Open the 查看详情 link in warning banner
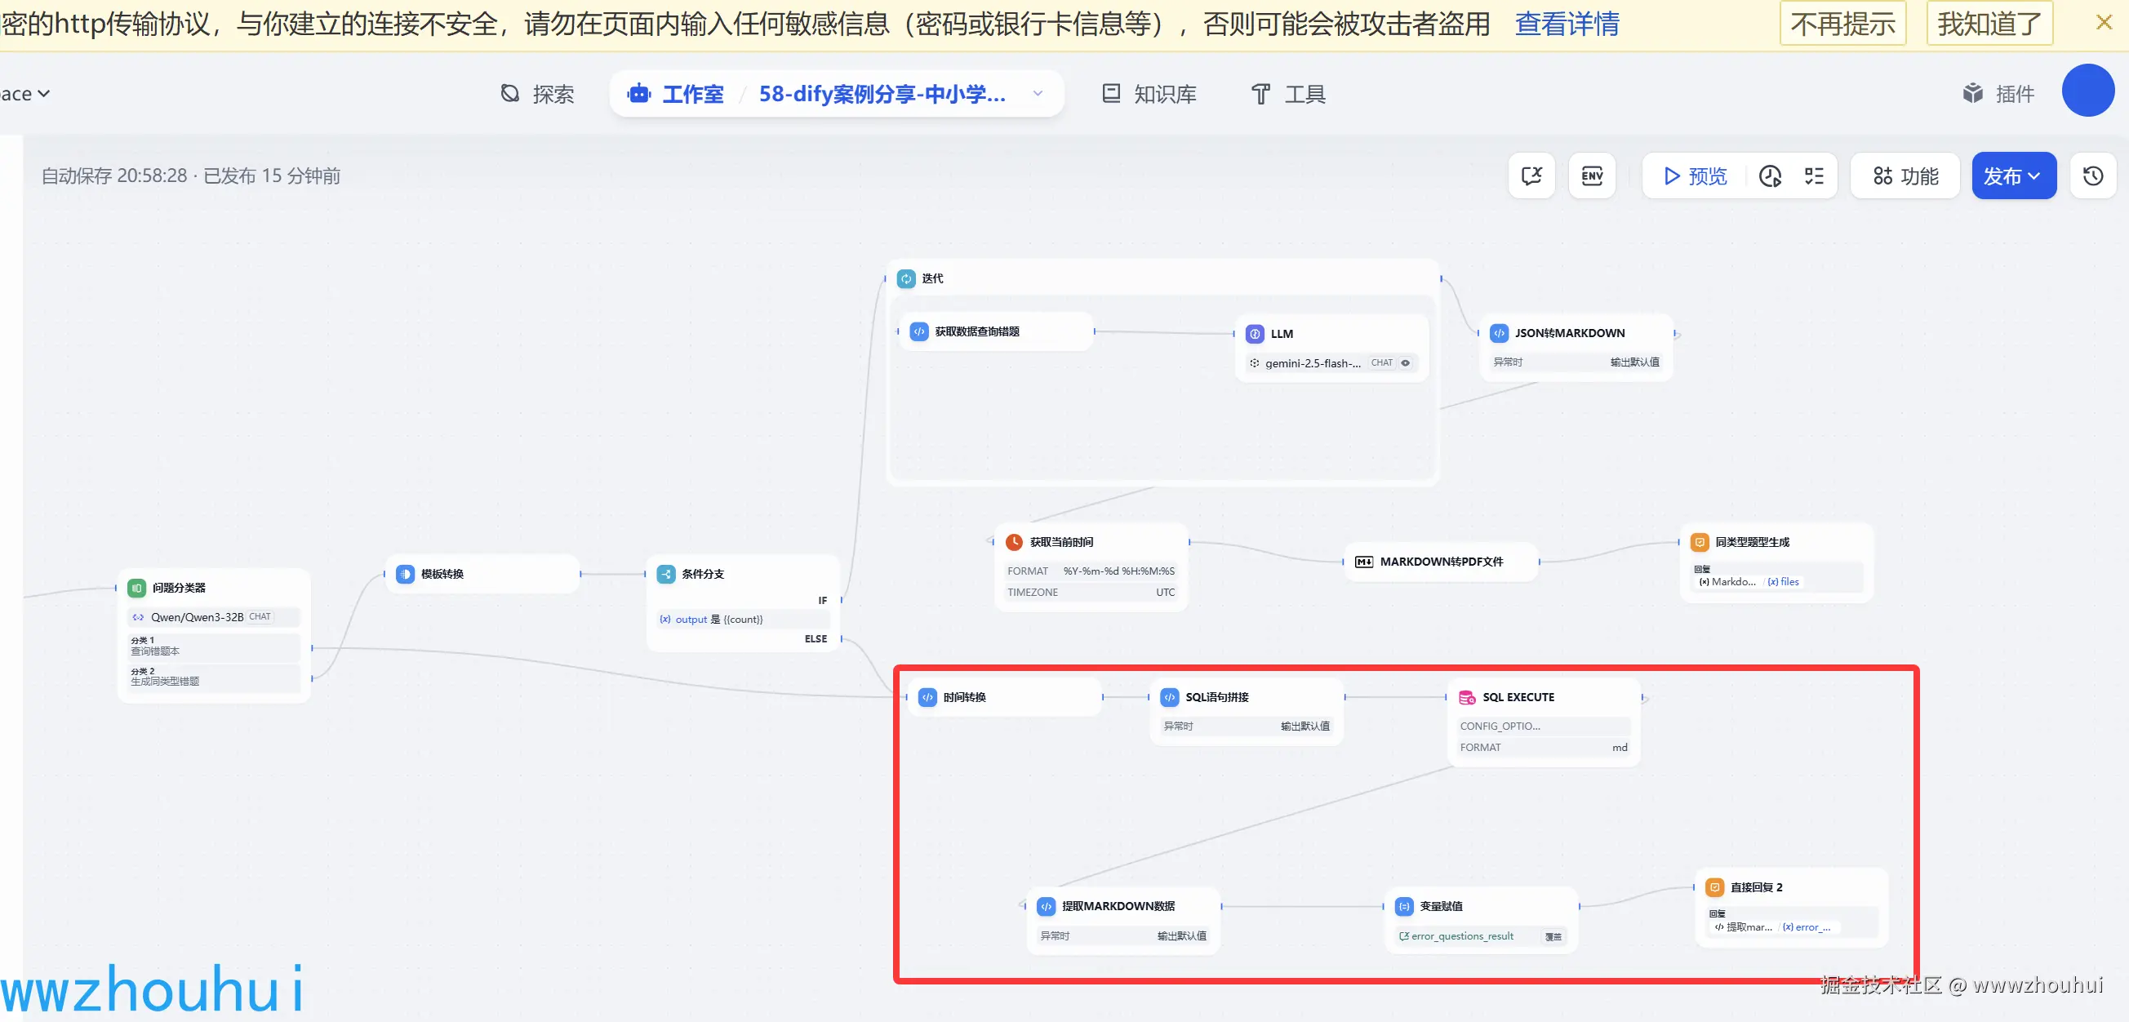2129x1022 pixels. tap(1567, 24)
